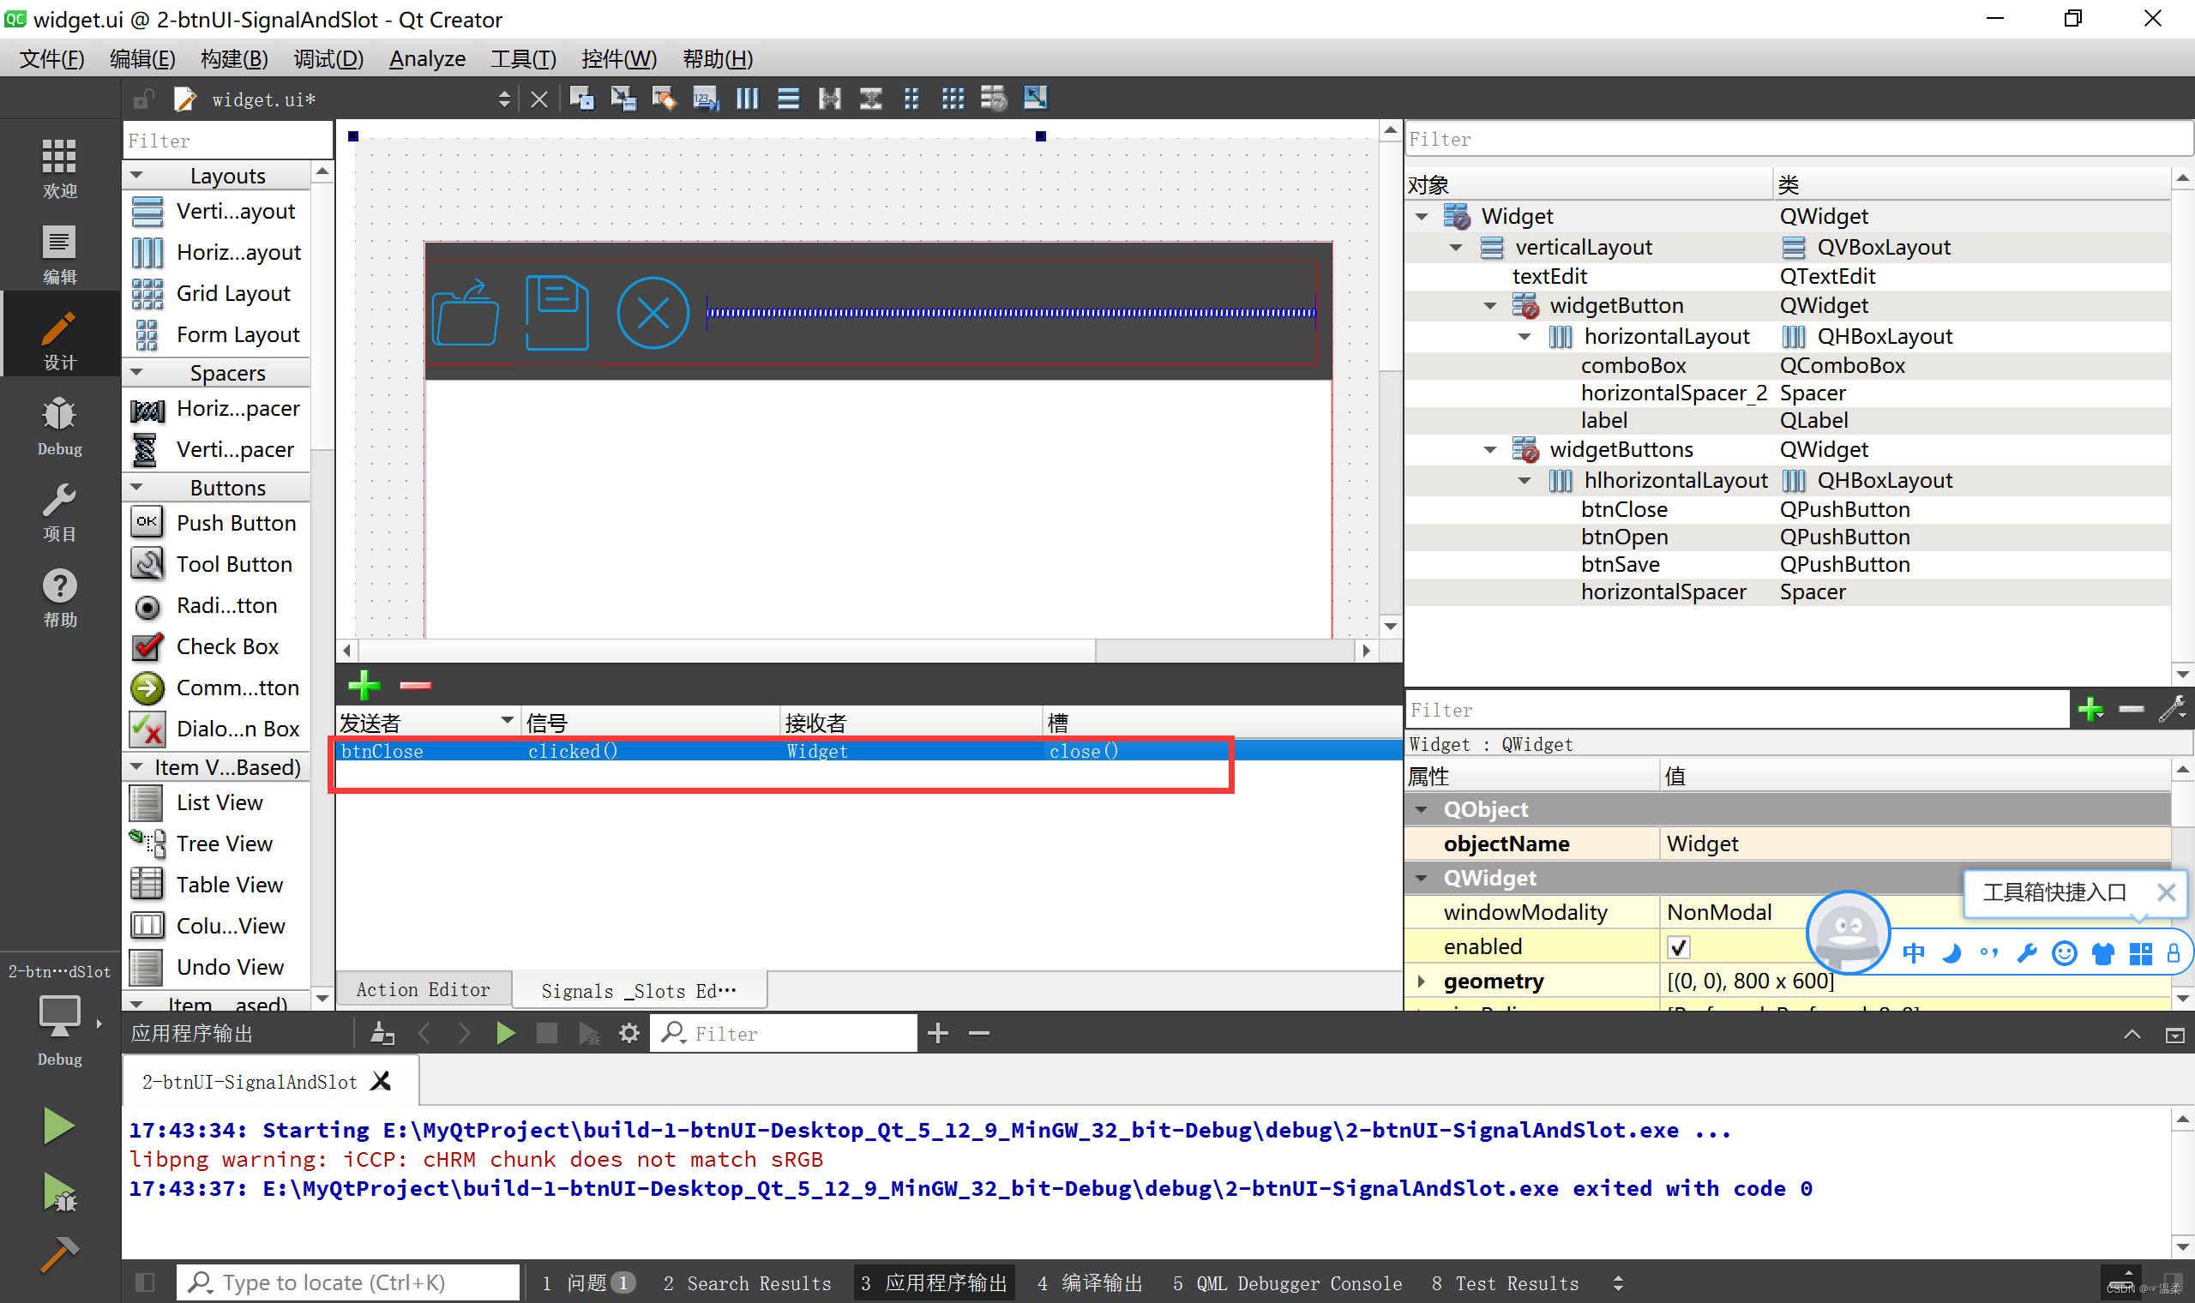
Task: Close the 工具箱快捷入口 popup
Action: [x=2165, y=892]
